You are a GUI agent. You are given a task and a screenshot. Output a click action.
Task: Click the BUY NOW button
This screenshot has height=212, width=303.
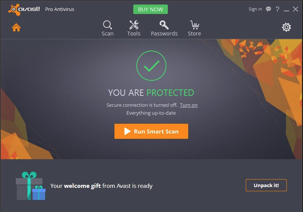[x=151, y=9]
